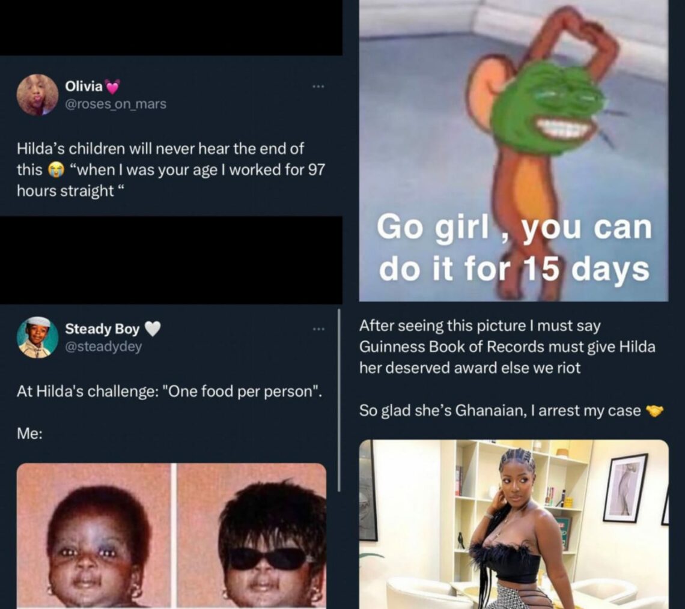The width and height of the screenshot is (685, 609).
Task: Click the white heart beside Steady Boy
Action: tap(153, 329)
